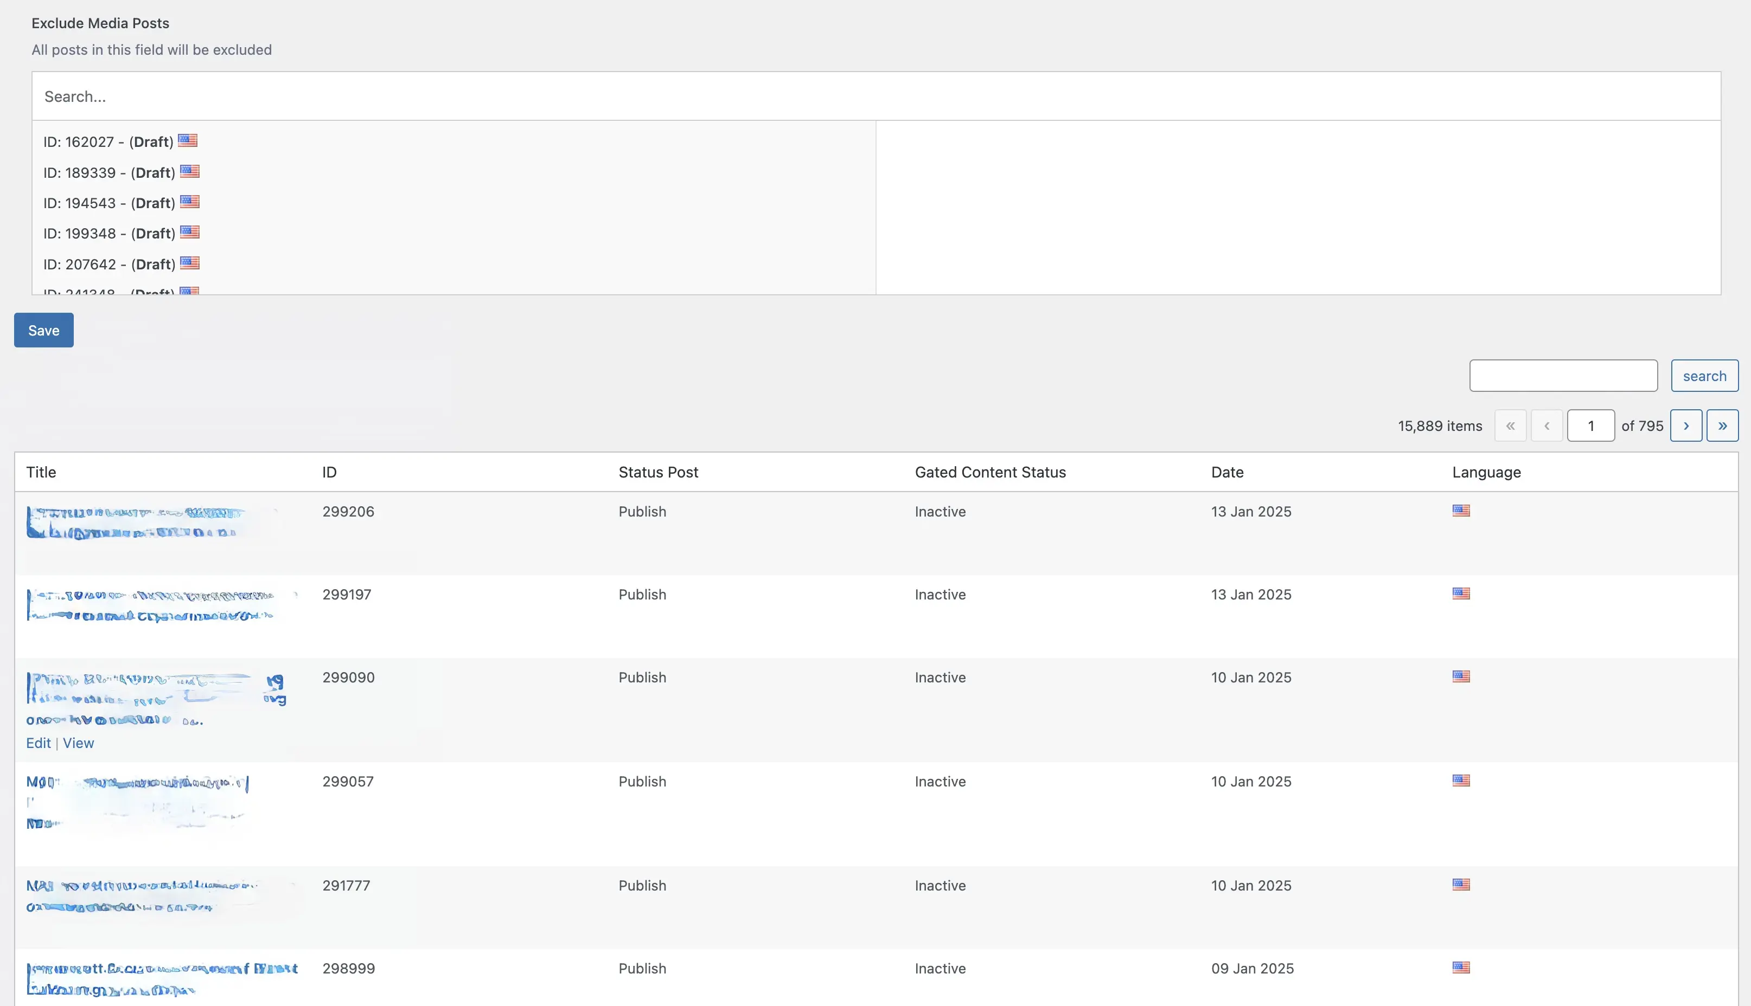Image resolution: width=1751 pixels, height=1006 pixels.
Task: Jump to the first page using double-left arrow
Action: 1511,425
